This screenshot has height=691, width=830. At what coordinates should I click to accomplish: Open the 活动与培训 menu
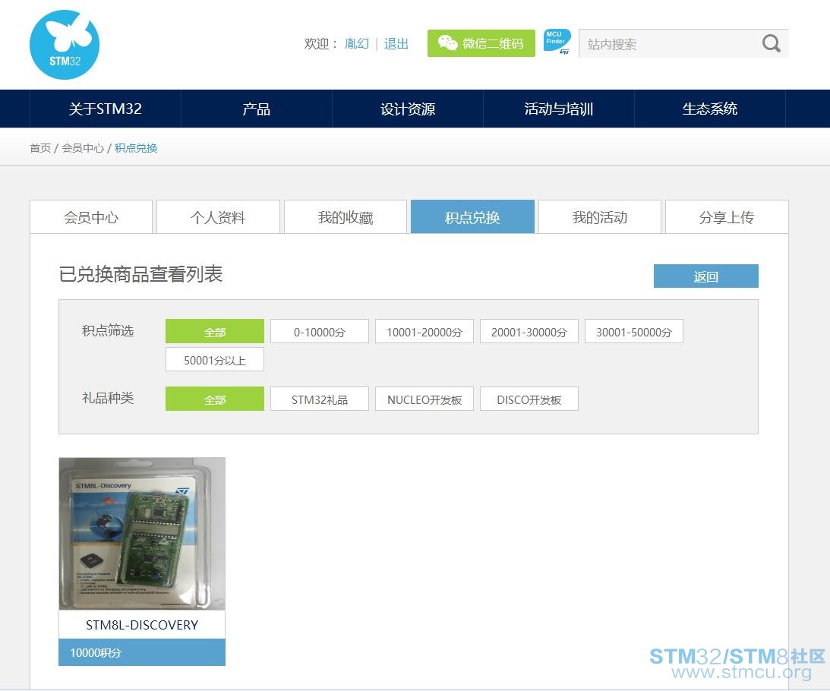pos(558,109)
